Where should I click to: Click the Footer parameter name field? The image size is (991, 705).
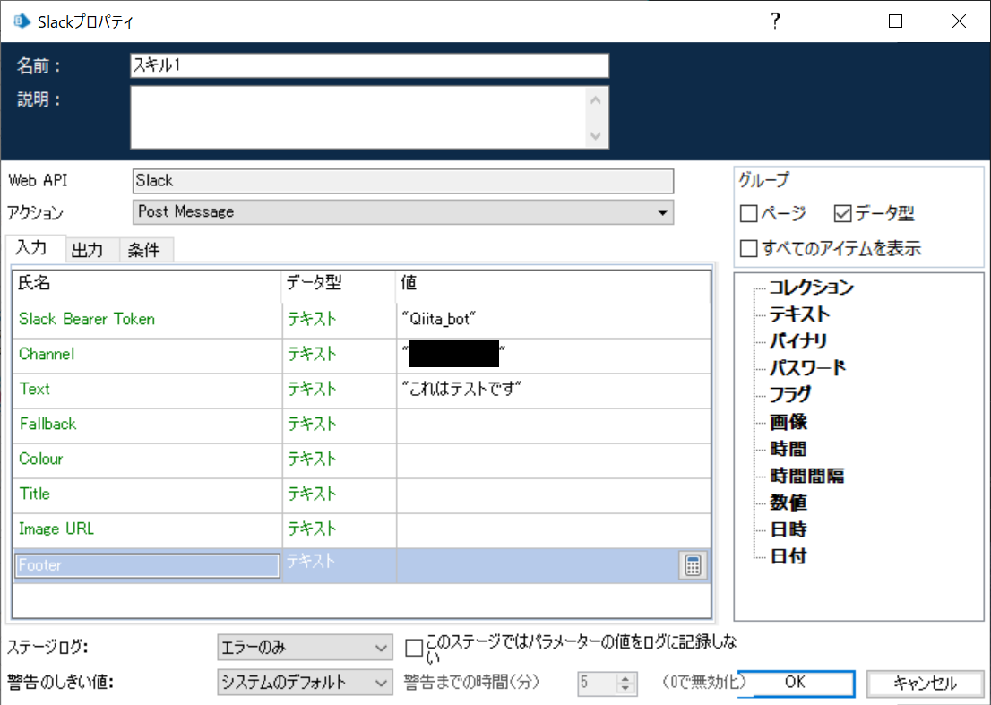[147, 564]
